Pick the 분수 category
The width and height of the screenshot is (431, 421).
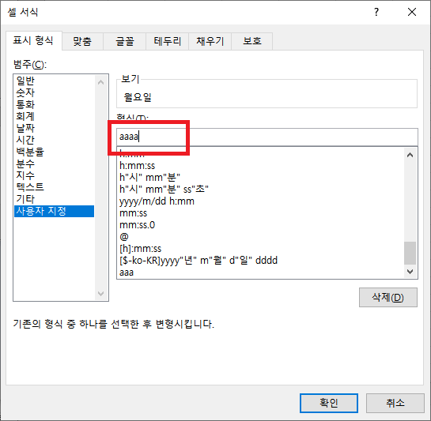point(54,164)
